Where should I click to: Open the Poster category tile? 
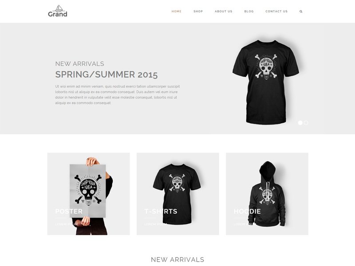tap(88, 194)
